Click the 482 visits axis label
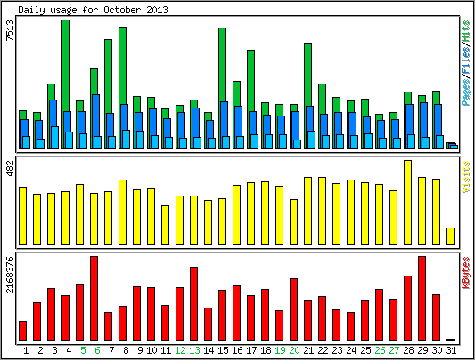Viewport: 475px width, 360px height. (11, 168)
